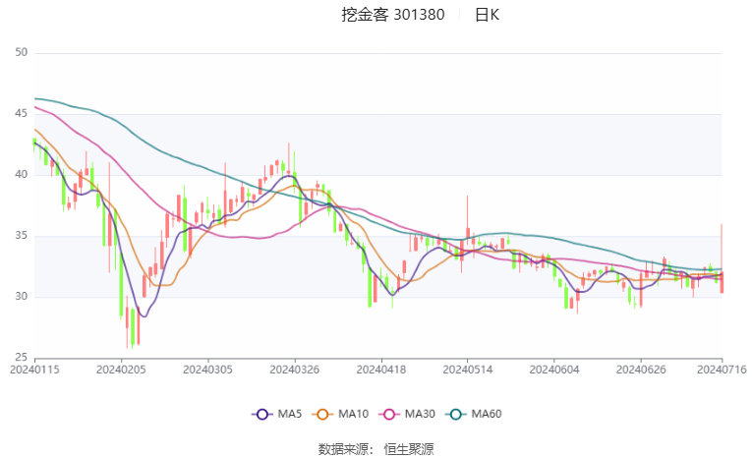Toggle the MA10 orange legend circle icon
752x457 pixels.
point(322,415)
